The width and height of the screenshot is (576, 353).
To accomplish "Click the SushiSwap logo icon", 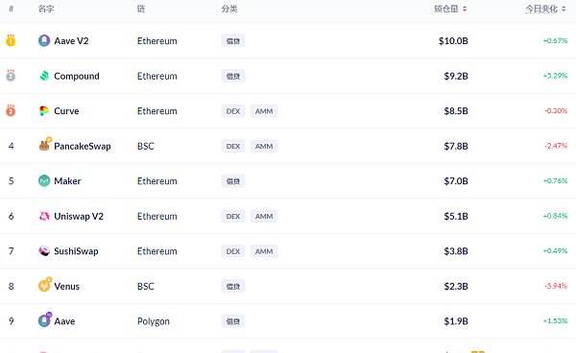I will 44,251.
